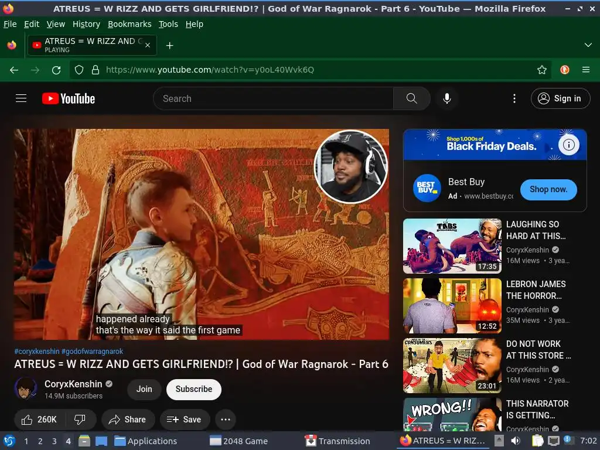
Task: Click the address bar URL
Action: (x=210, y=70)
